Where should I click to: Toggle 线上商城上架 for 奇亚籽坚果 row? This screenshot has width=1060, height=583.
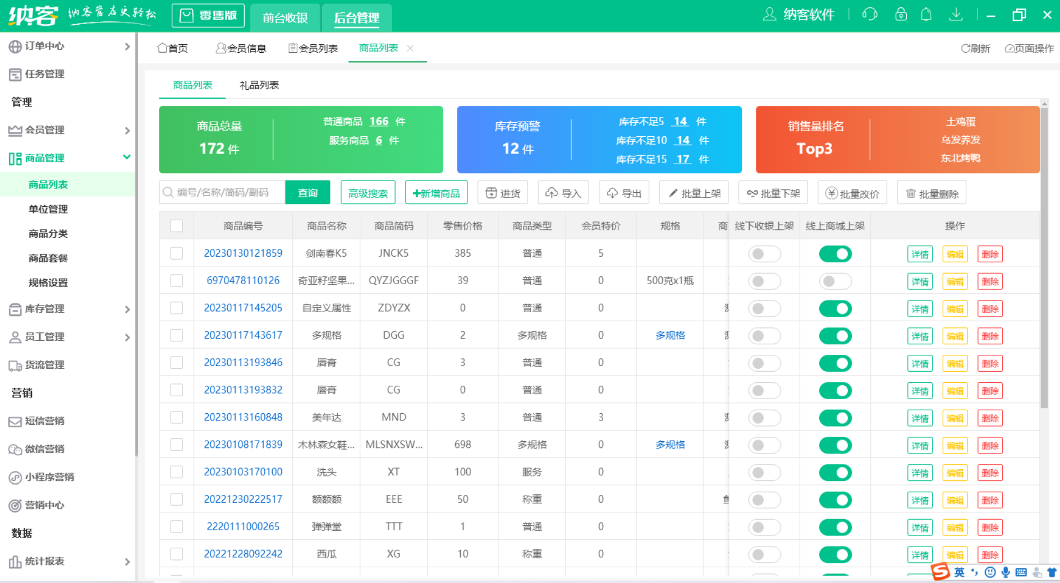[x=835, y=281]
